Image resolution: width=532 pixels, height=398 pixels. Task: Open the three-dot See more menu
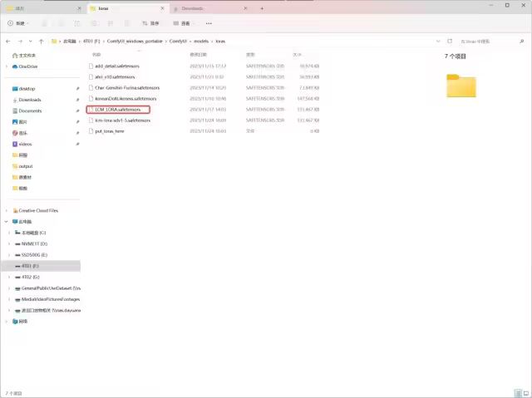pyautogui.click(x=209, y=23)
